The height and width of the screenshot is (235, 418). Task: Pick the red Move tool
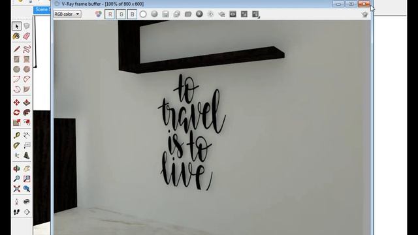click(16, 102)
